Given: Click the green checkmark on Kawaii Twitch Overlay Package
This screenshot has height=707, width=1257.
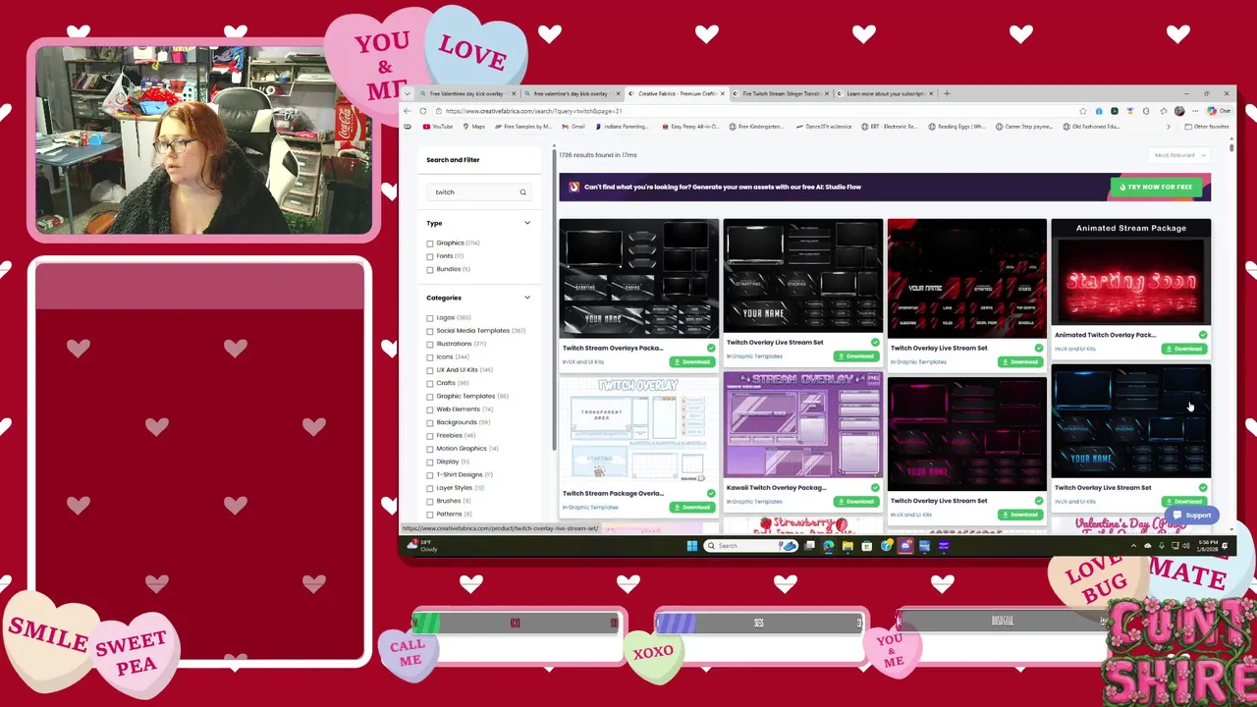Looking at the screenshot, I should click(x=875, y=488).
